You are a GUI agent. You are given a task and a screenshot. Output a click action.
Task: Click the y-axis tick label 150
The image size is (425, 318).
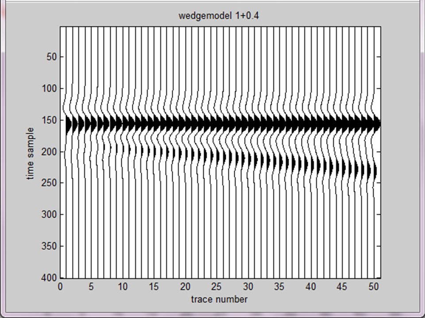coord(49,120)
